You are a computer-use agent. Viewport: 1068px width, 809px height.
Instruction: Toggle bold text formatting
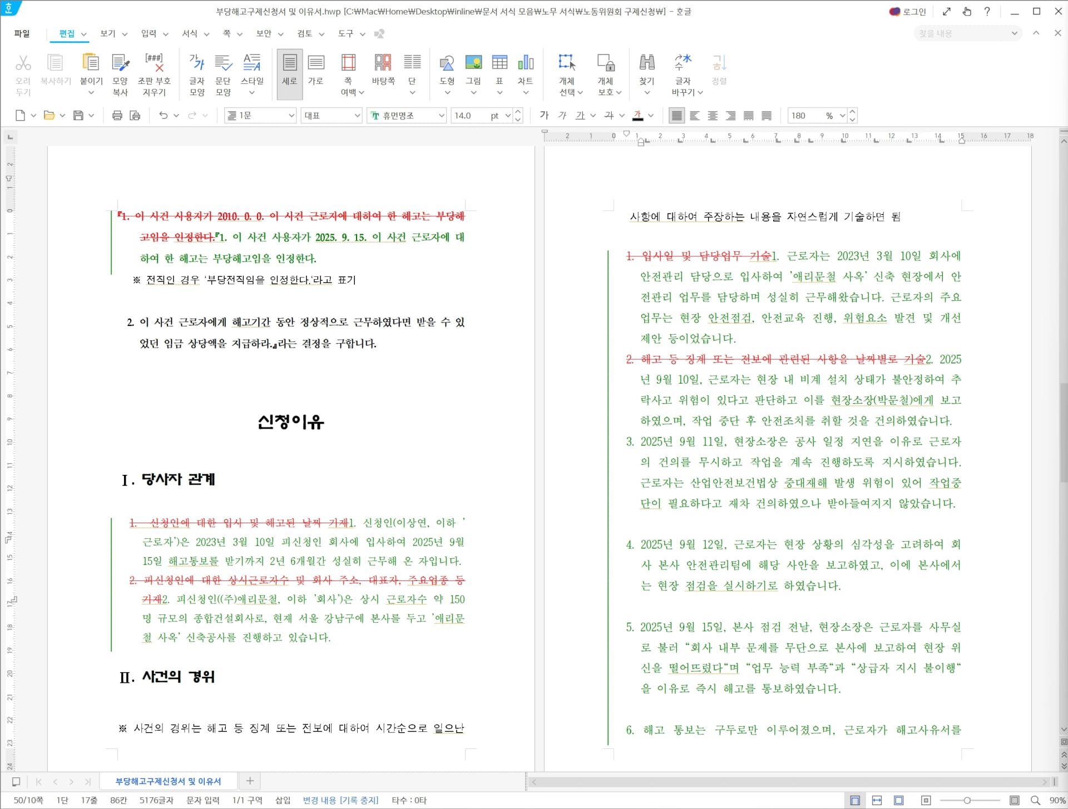click(544, 116)
